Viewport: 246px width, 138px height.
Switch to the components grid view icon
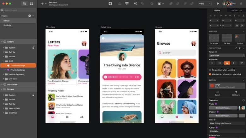tap(32, 3)
